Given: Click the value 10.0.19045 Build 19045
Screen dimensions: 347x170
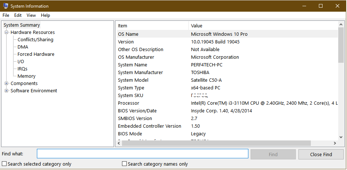Looking at the screenshot, I should 215,42.
